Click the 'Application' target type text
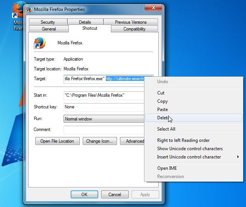Image resolution: width=246 pixels, height=207 pixels. pyautogui.click(x=73, y=59)
